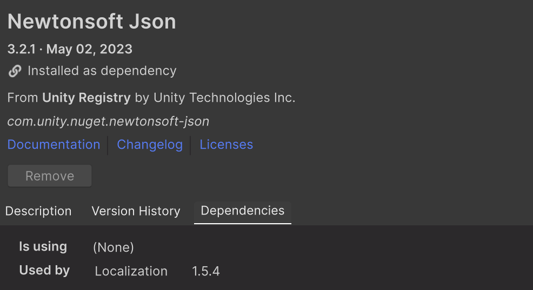Click the Installed as dependency label
This screenshot has height=290, width=533.
102,71
